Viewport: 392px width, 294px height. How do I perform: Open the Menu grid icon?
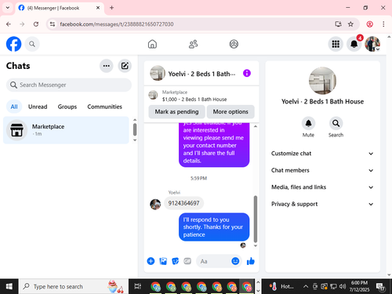point(336,44)
